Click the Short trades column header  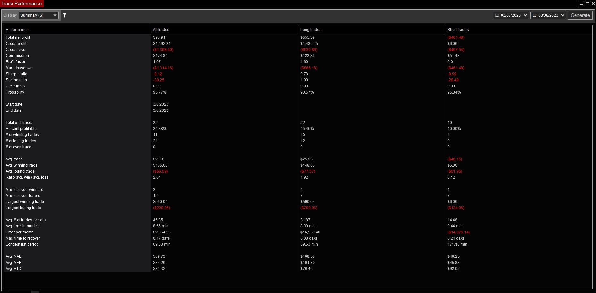519,30
